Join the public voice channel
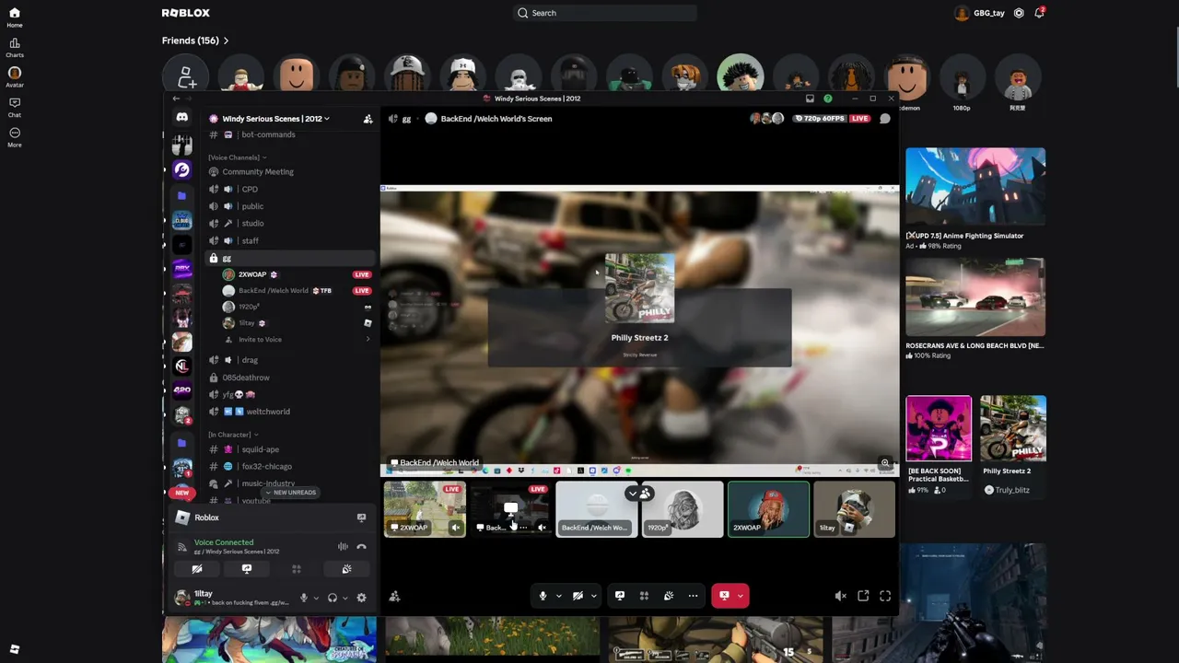Image resolution: width=1179 pixels, height=663 pixels. (290, 206)
